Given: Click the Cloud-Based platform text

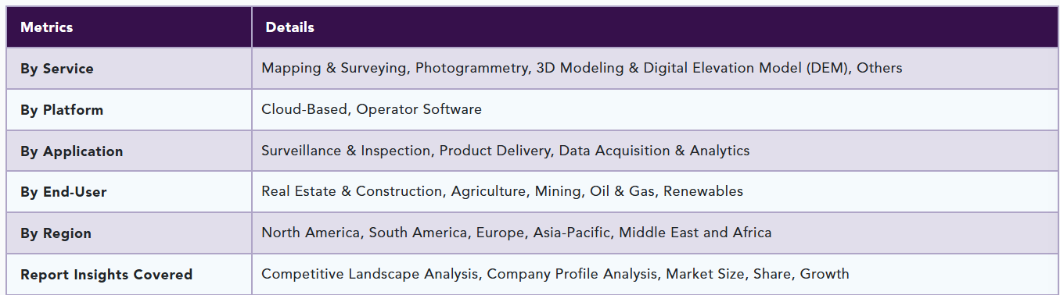Looking at the screenshot, I should click(x=304, y=109).
